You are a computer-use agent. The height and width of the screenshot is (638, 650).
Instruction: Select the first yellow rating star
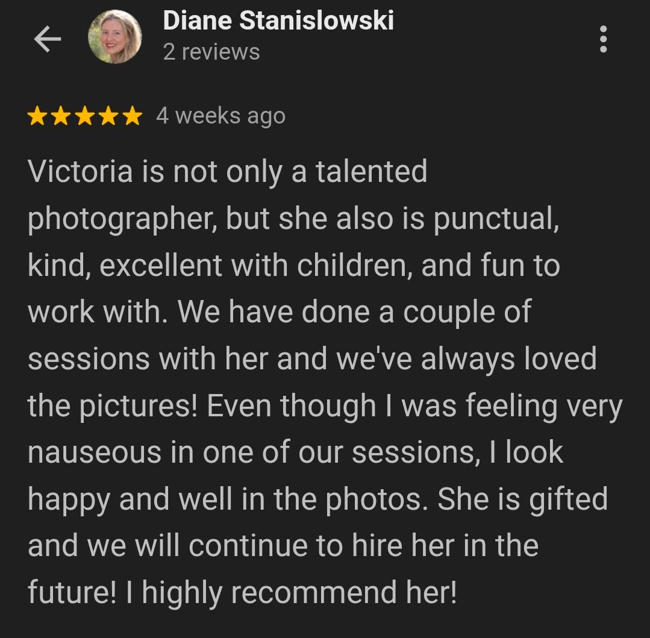pyautogui.click(x=37, y=116)
